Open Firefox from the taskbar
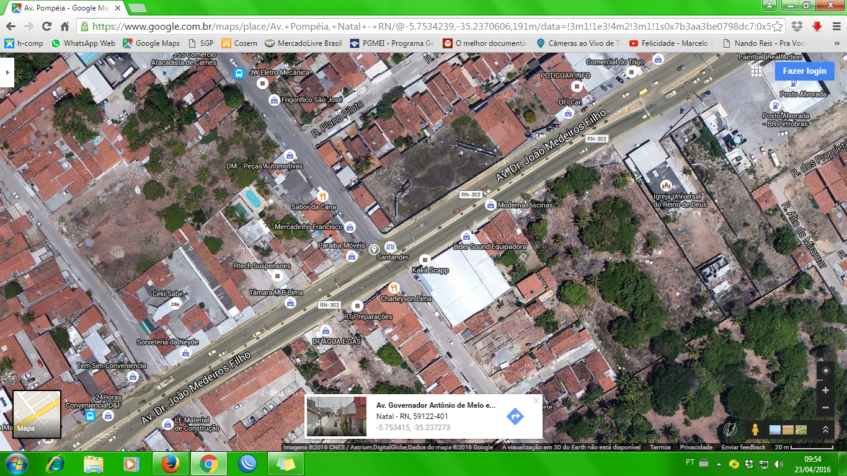 pyautogui.click(x=170, y=464)
